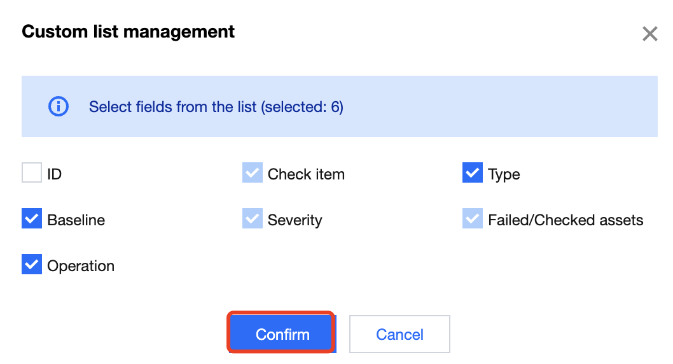Click the Operation label text
Screen dimensions: 673x364
coord(81,266)
